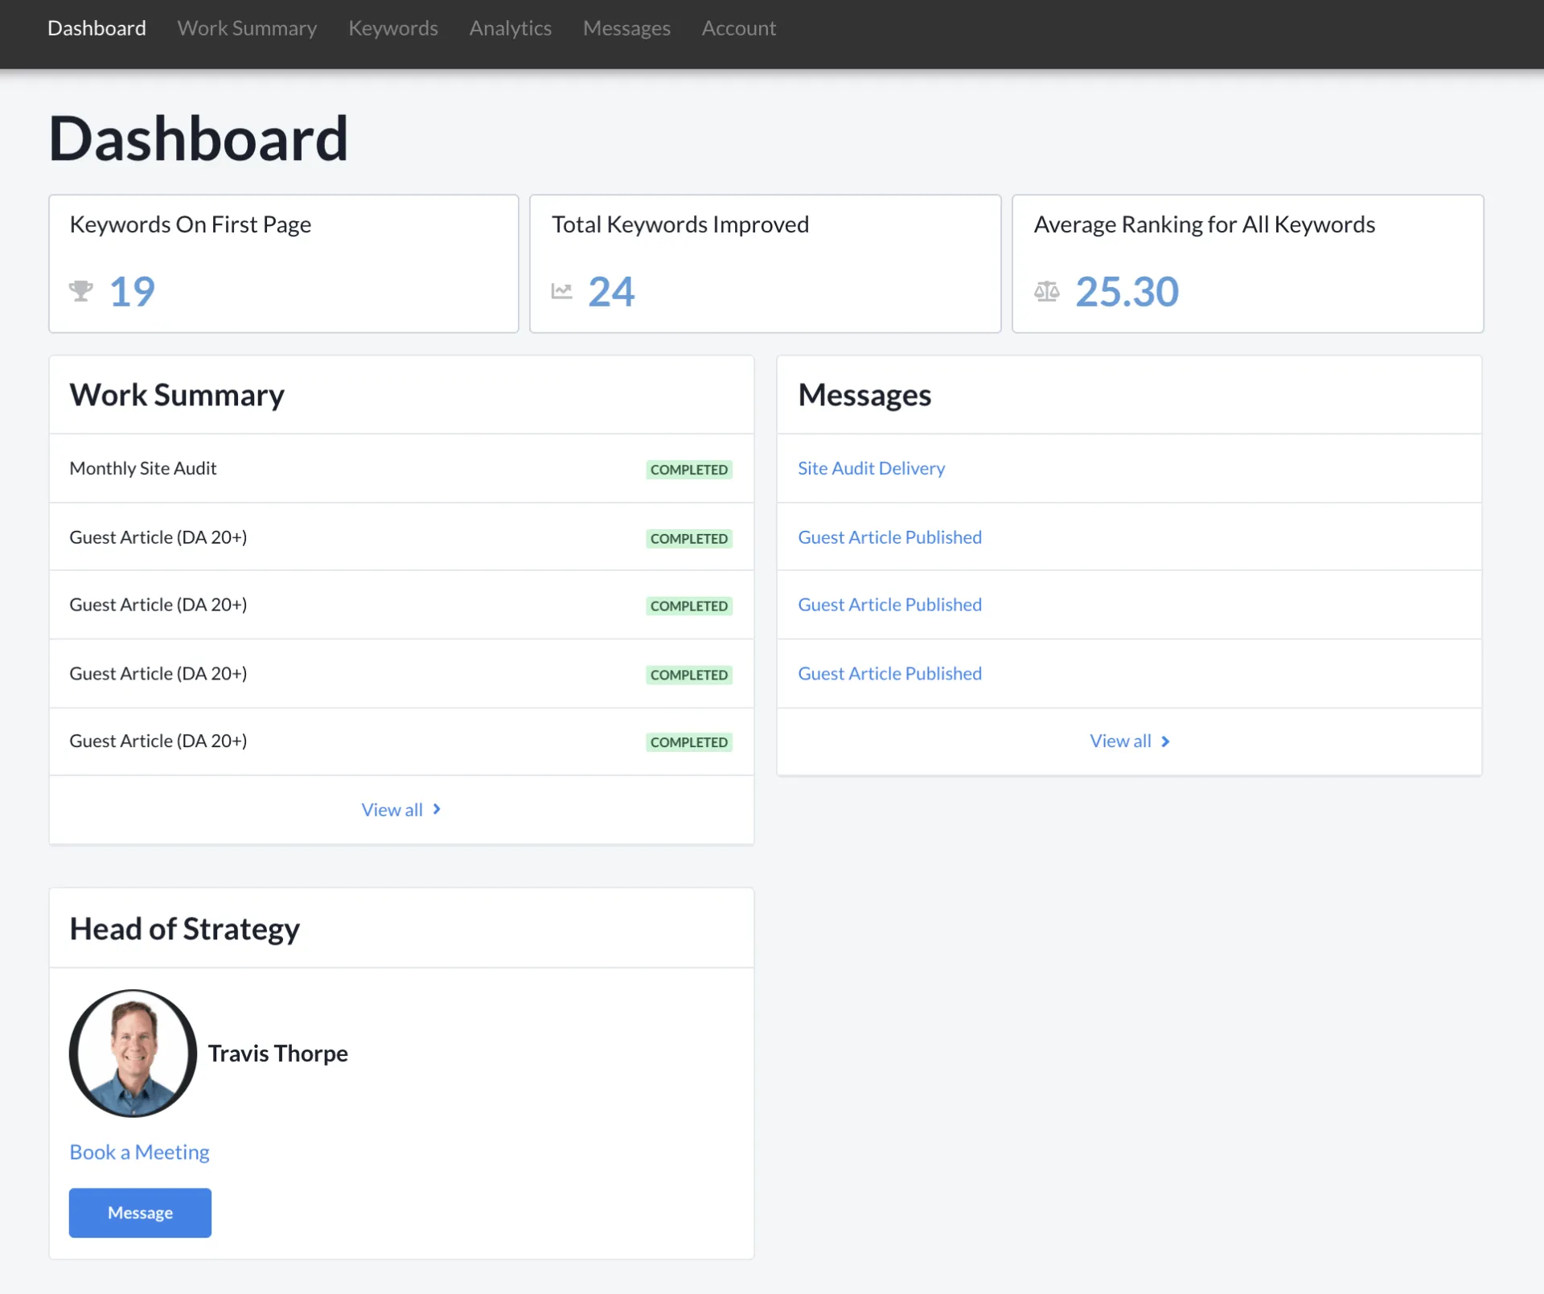
Task: Click Travis Thorpe's profile photo
Action: (x=133, y=1053)
